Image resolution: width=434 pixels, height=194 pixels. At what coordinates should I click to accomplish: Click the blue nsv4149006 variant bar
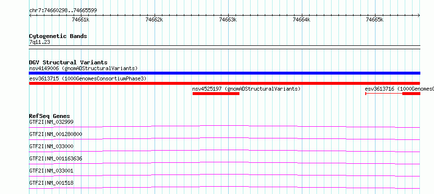pos(224,73)
